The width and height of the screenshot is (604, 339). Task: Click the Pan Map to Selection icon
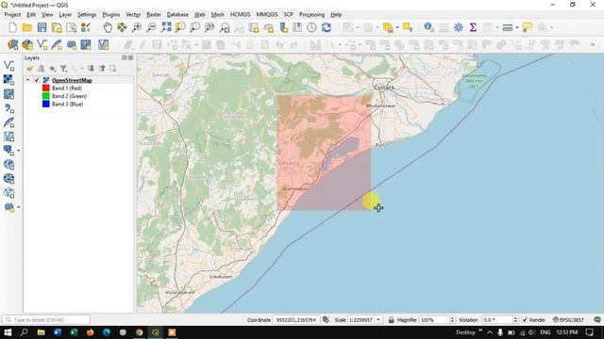122,27
